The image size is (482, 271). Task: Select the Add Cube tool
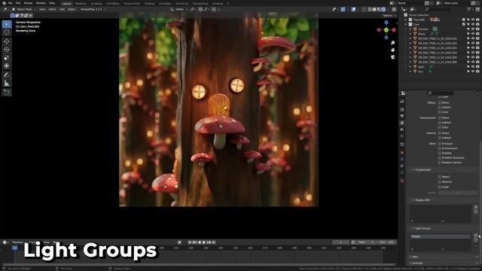[x=7, y=92]
